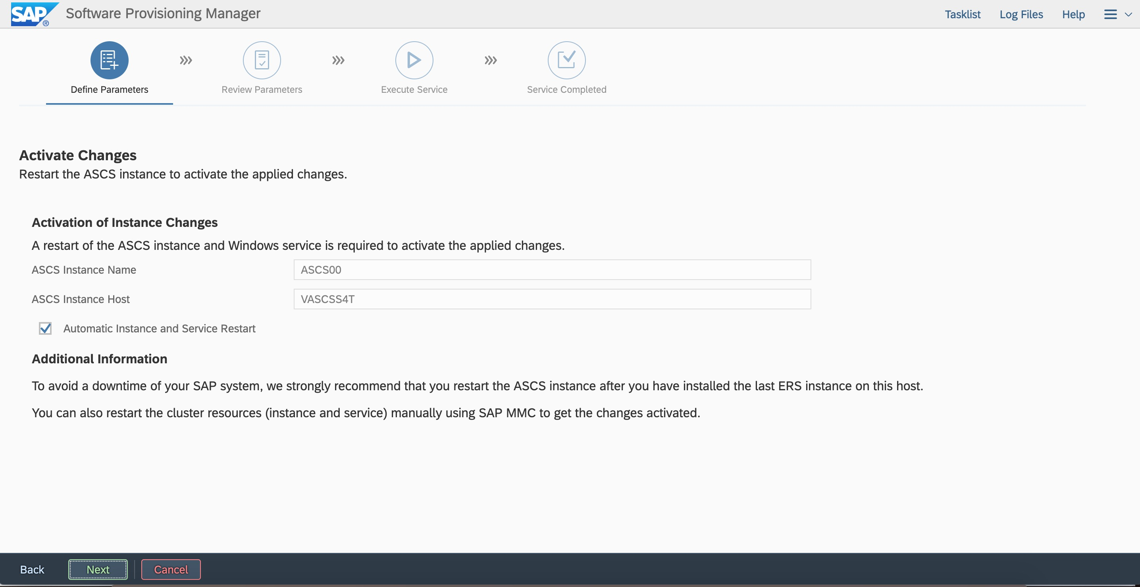Click the Software Provisioning Manager title
The image size is (1140, 587).
(163, 13)
